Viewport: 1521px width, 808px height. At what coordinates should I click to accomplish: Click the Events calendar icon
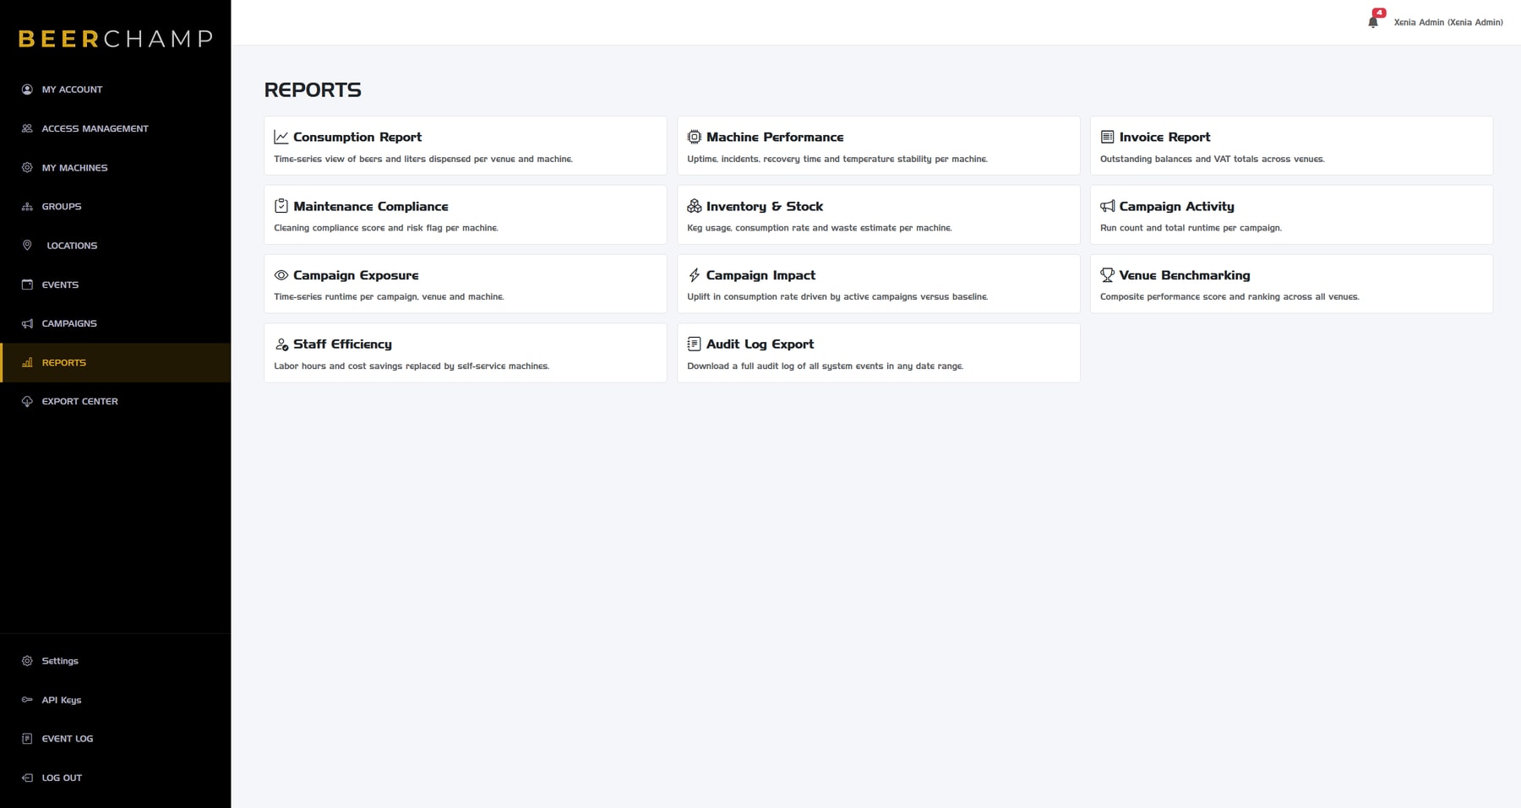click(x=27, y=285)
